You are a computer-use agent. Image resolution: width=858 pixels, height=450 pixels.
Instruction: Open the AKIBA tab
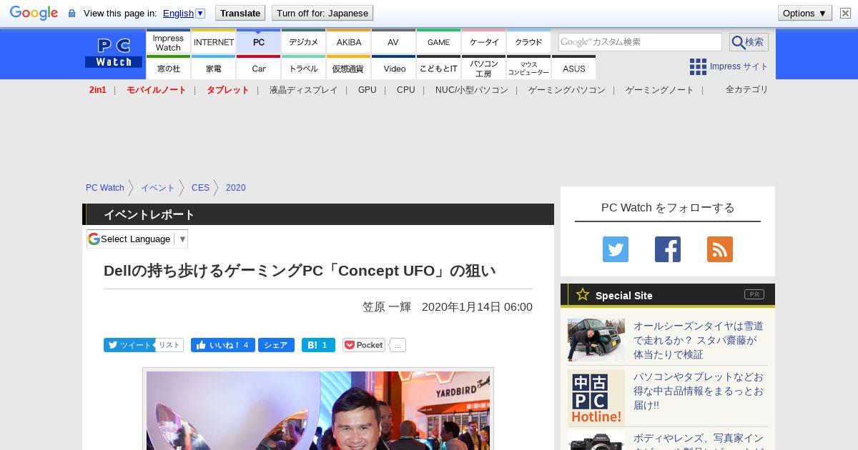[x=349, y=42]
